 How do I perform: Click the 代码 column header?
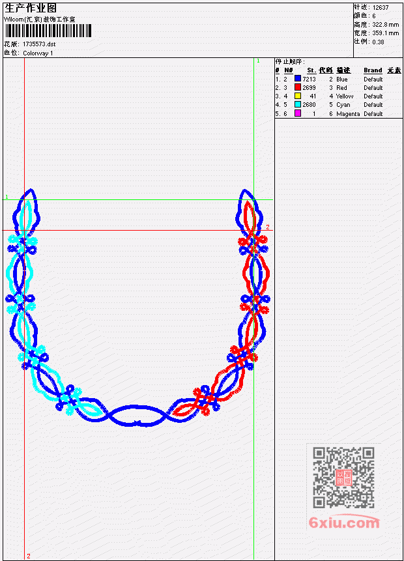(x=326, y=70)
